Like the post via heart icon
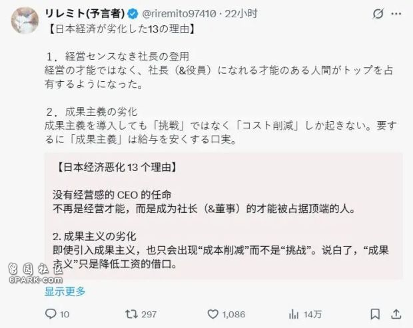The height and width of the screenshot is (328, 413). pyautogui.click(x=212, y=314)
